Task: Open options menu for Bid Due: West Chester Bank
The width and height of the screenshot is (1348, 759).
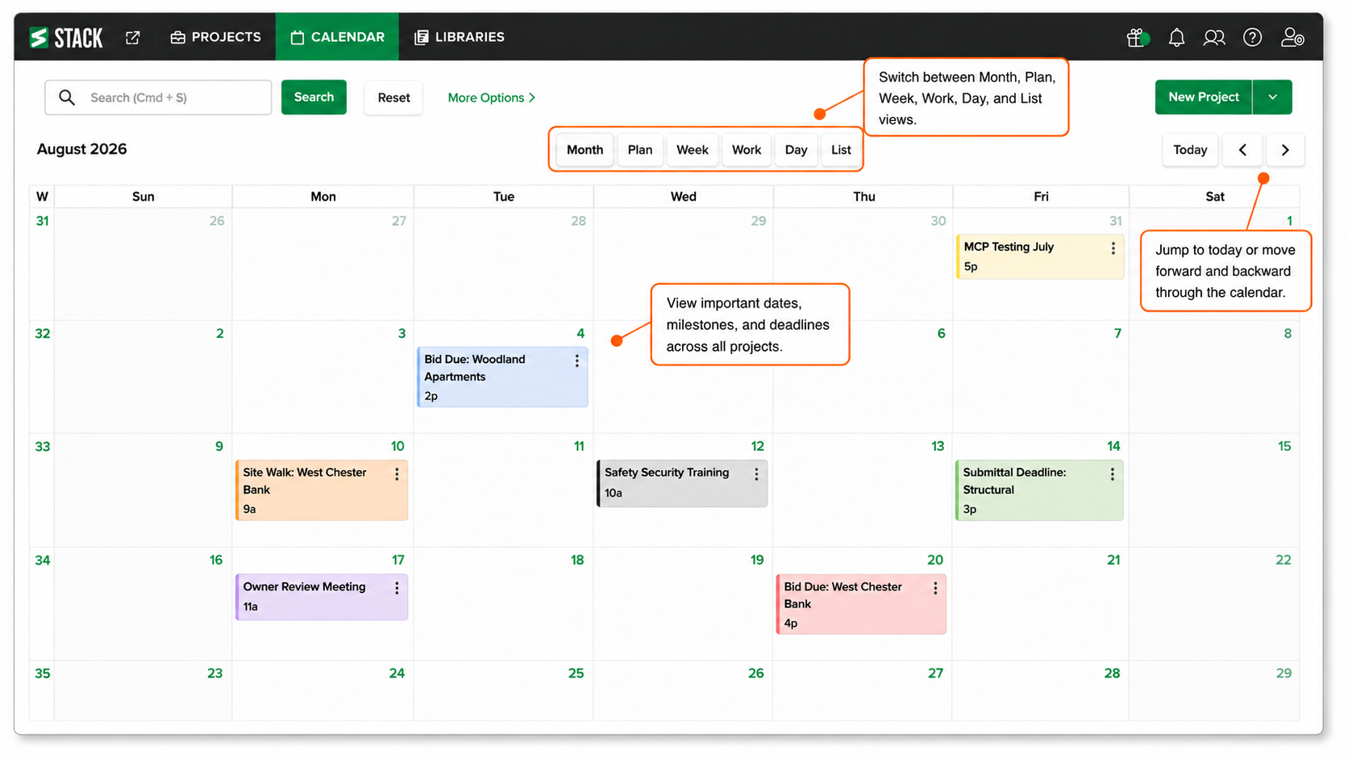Action: pos(935,588)
